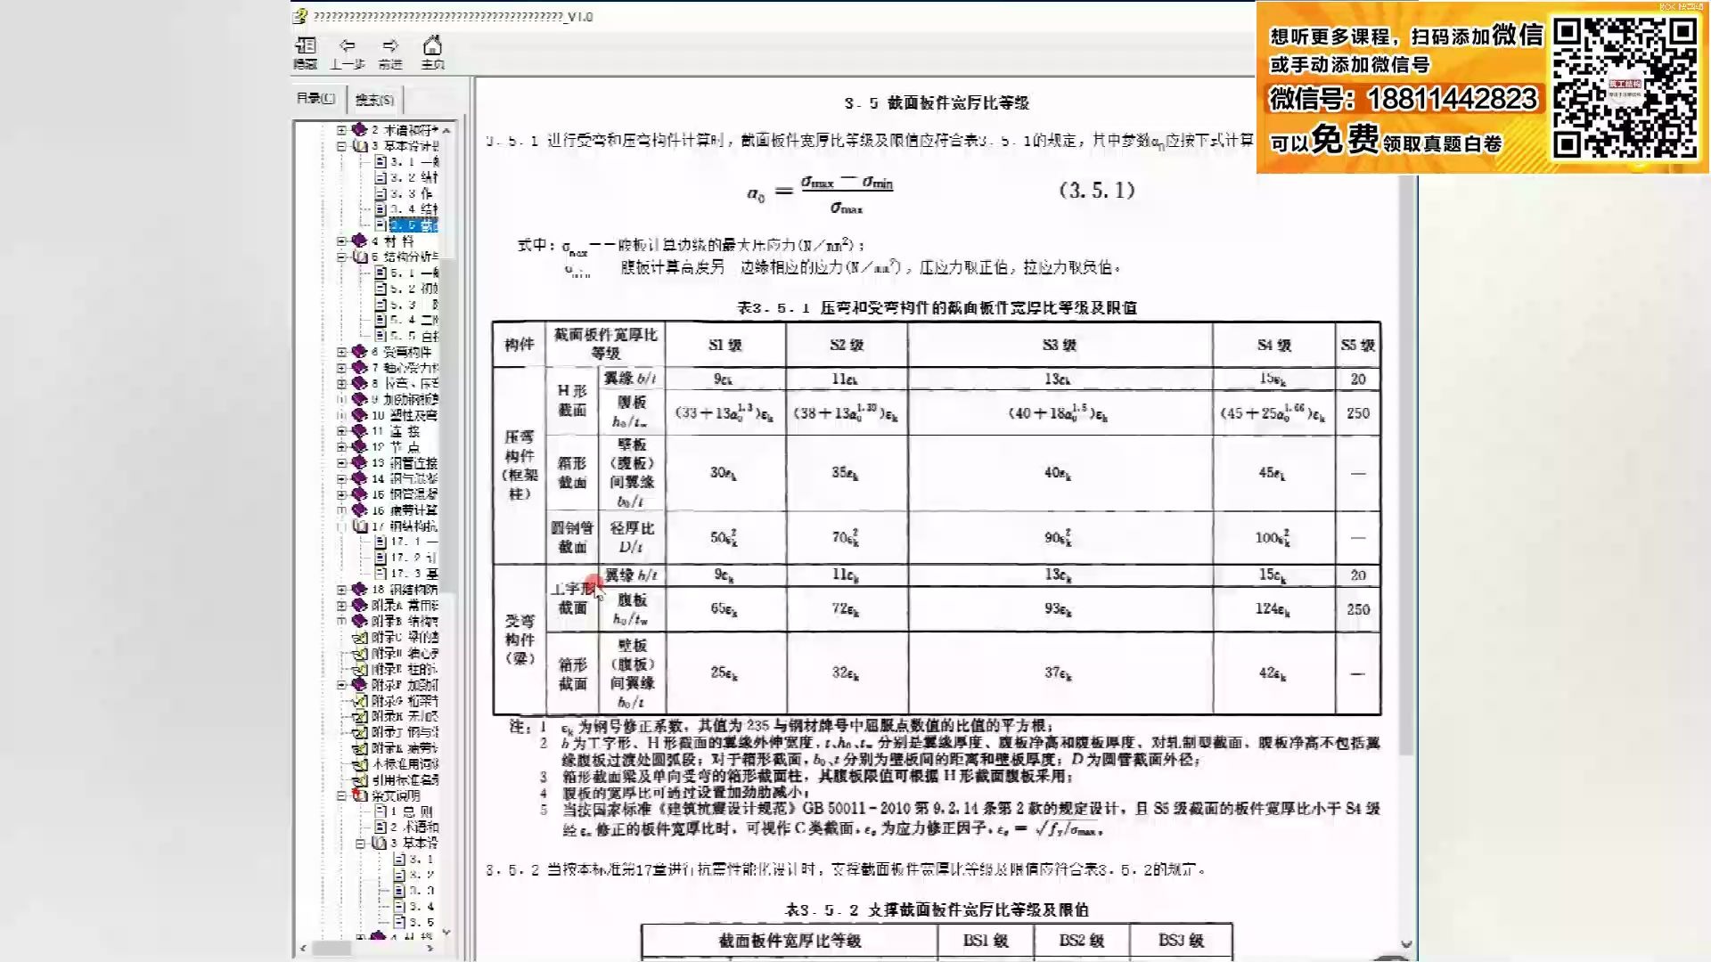Viewport: 1711px width, 962px height.
Task: Open section 17.3 tree entry
Action: 406,574
